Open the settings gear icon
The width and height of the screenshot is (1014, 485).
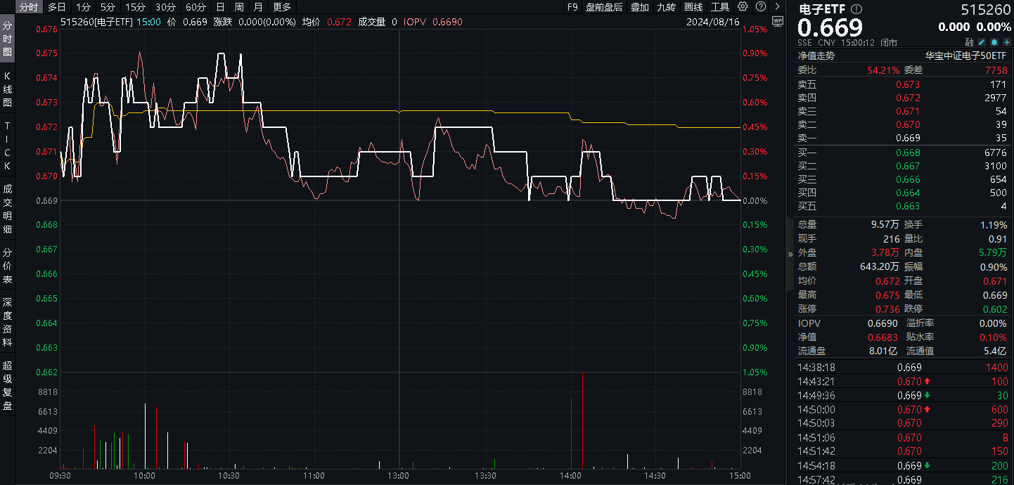743,7
